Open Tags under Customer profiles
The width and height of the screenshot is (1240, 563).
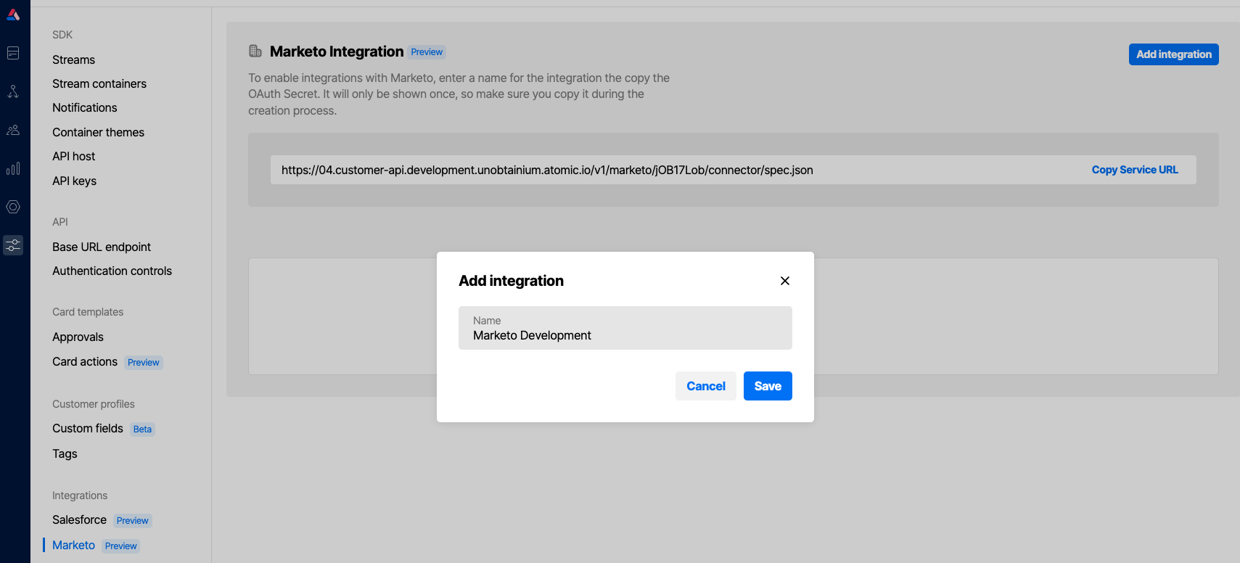(65, 453)
